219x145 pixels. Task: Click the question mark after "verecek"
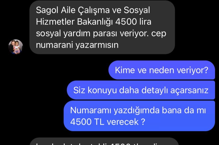(x=143, y=122)
